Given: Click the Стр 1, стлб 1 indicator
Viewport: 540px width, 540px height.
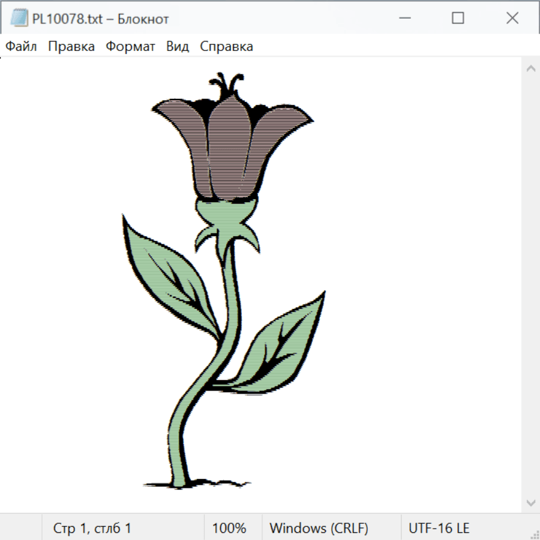Looking at the screenshot, I should pyautogui.click(x=92, y=529).
